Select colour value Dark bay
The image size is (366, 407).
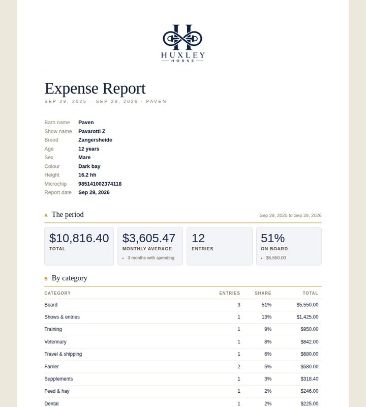pos(89,166)
